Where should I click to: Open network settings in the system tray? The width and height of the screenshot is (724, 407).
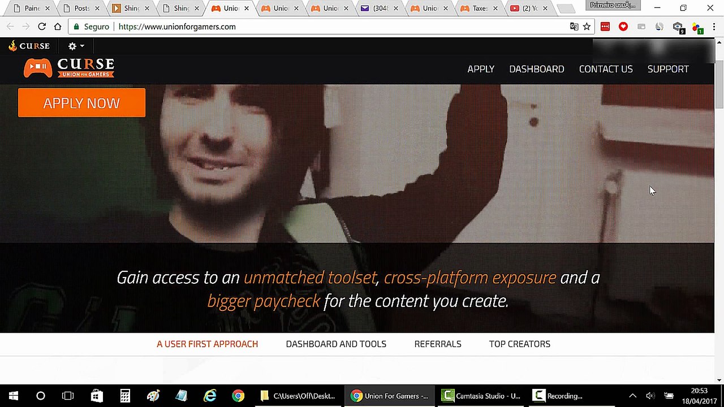pos(669,396)
